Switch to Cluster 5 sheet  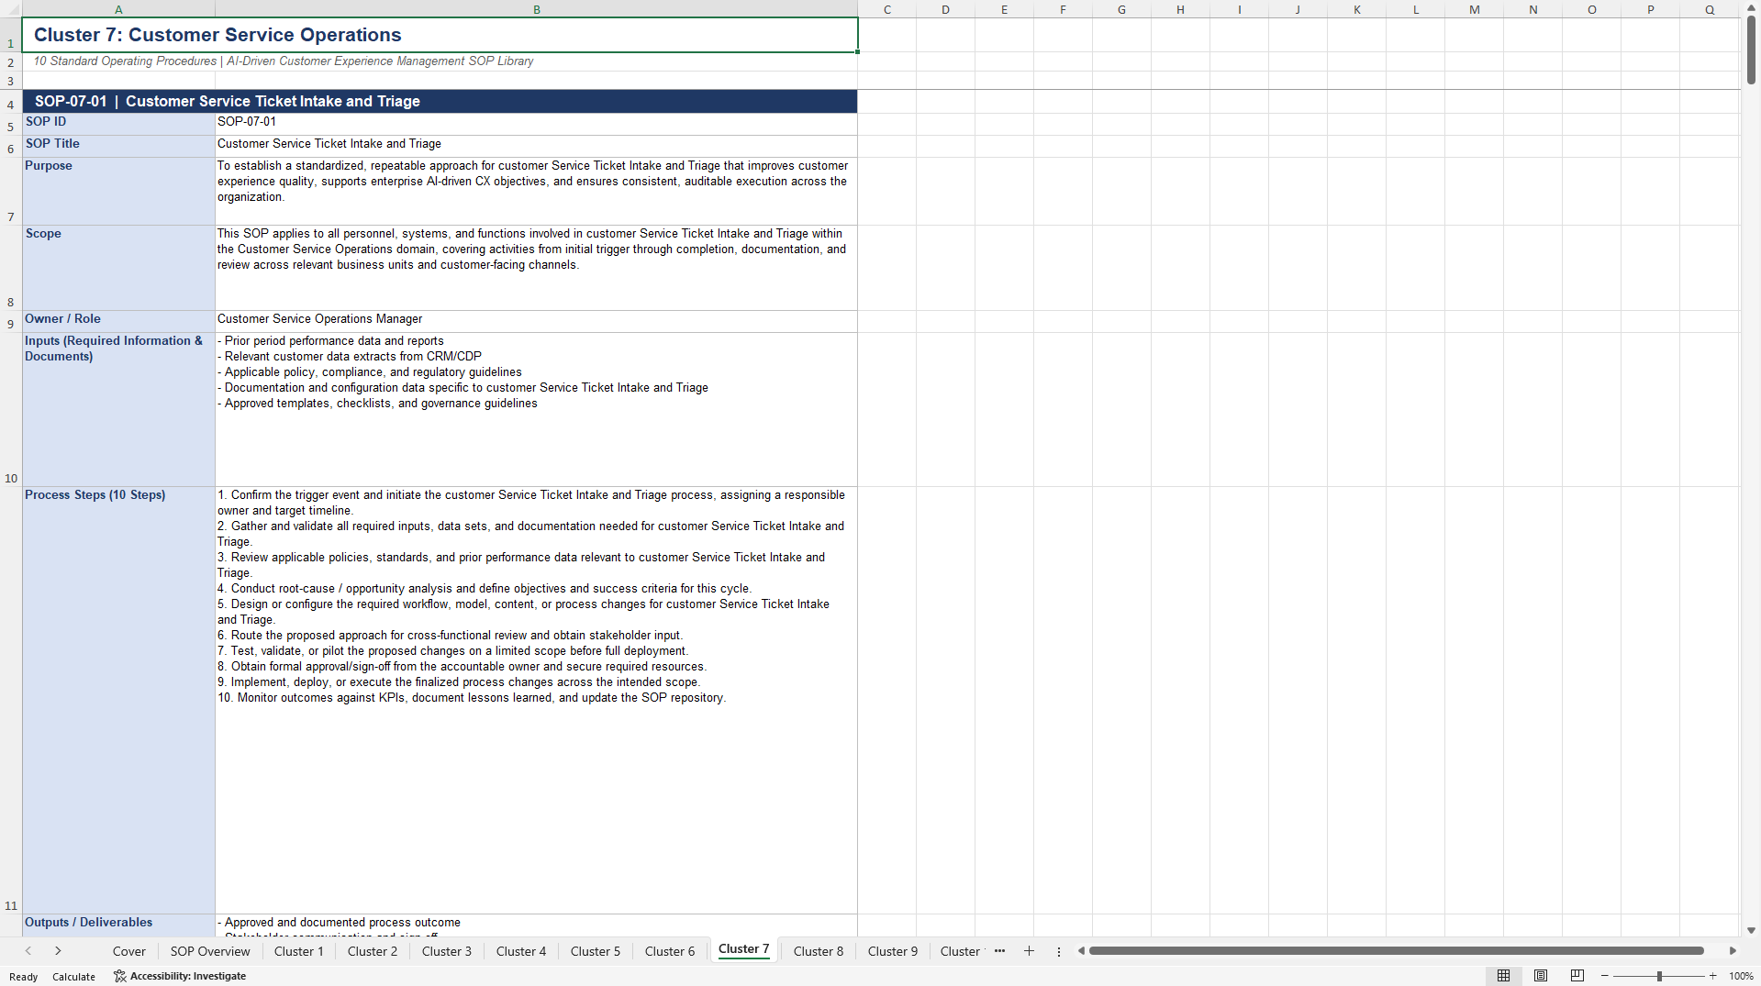596,951
